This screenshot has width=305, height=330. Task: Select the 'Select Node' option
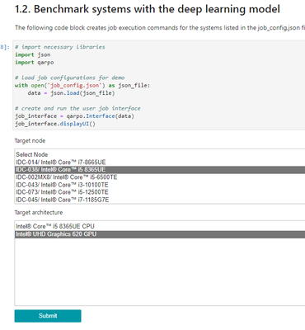coord(160,154)
